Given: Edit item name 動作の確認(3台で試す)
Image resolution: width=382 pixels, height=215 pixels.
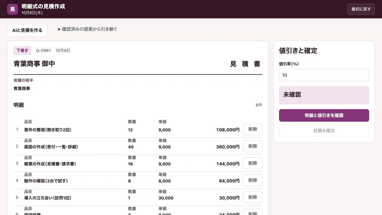Looking at the screenshot, I should pyautogui.click(x=46, y=181).
